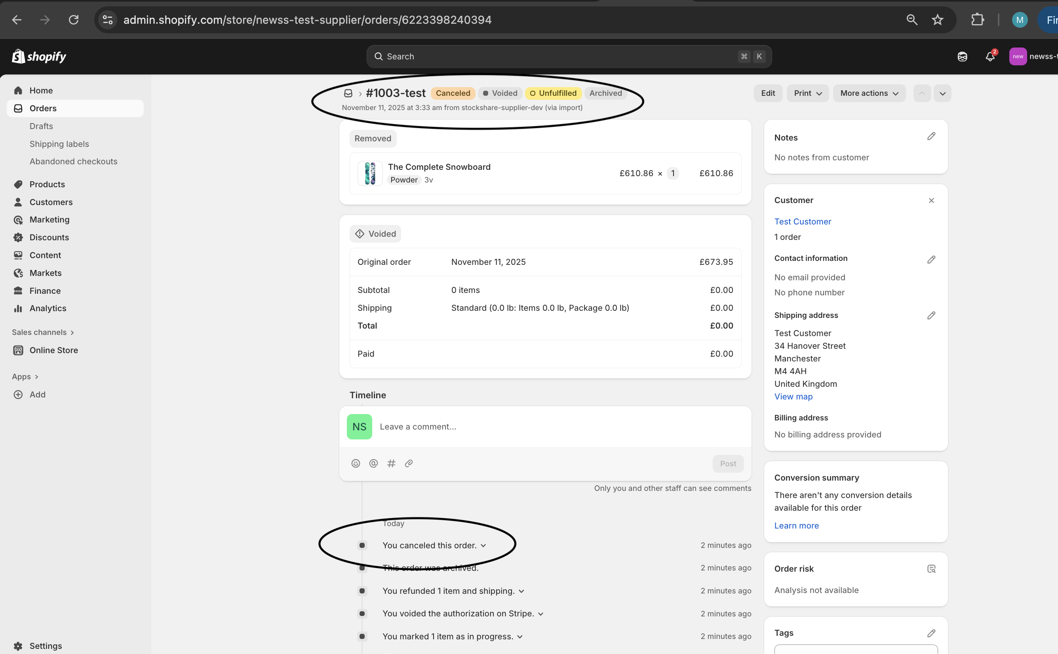Click The Complete Snowboard thumbnail
This screenshot has height=654, width=1058.
tap(370, 173)
